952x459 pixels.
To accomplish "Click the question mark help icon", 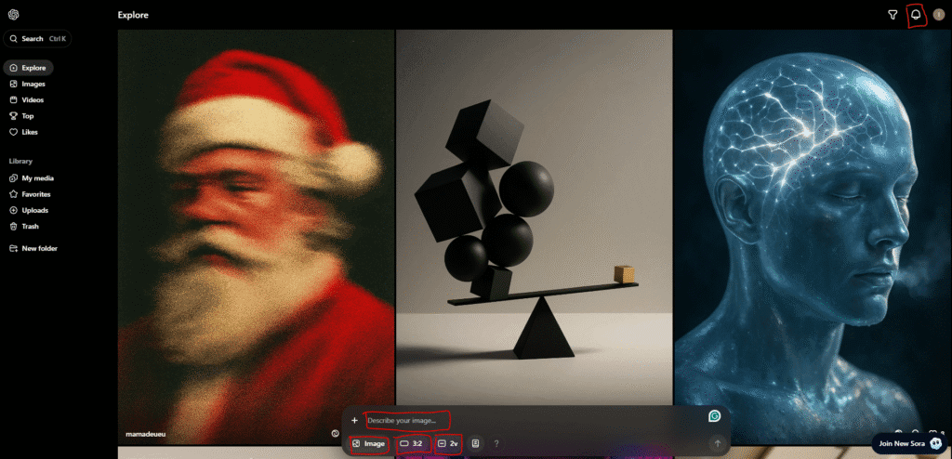I will tap(496, 444).
